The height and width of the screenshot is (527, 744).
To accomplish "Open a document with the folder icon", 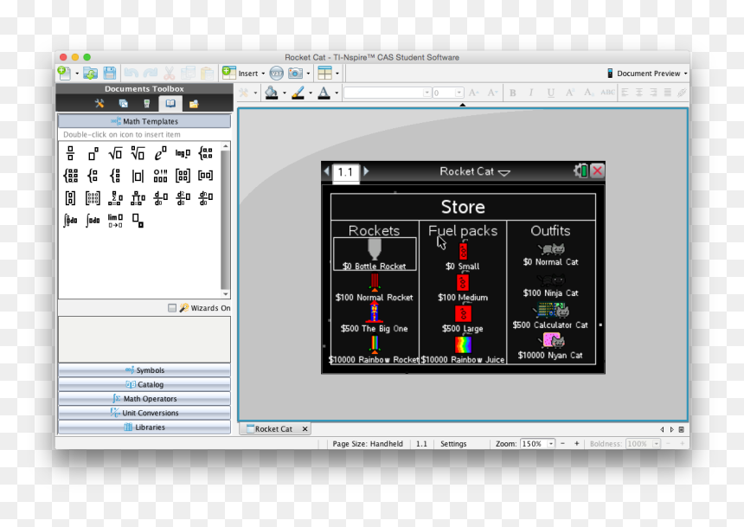I will click(90, 73).
